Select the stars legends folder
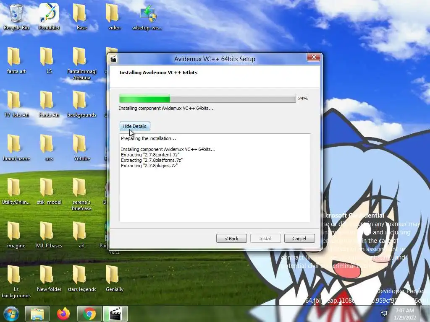Screen dimensions: 430x322 click(82, 278)
